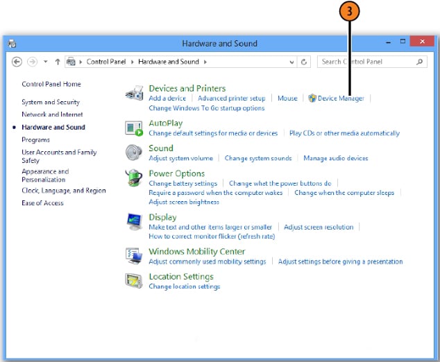Click the Display monitor icon
The height and width of the screenshot is (362, 440).
pyautogui.click(x=134, y=221)
